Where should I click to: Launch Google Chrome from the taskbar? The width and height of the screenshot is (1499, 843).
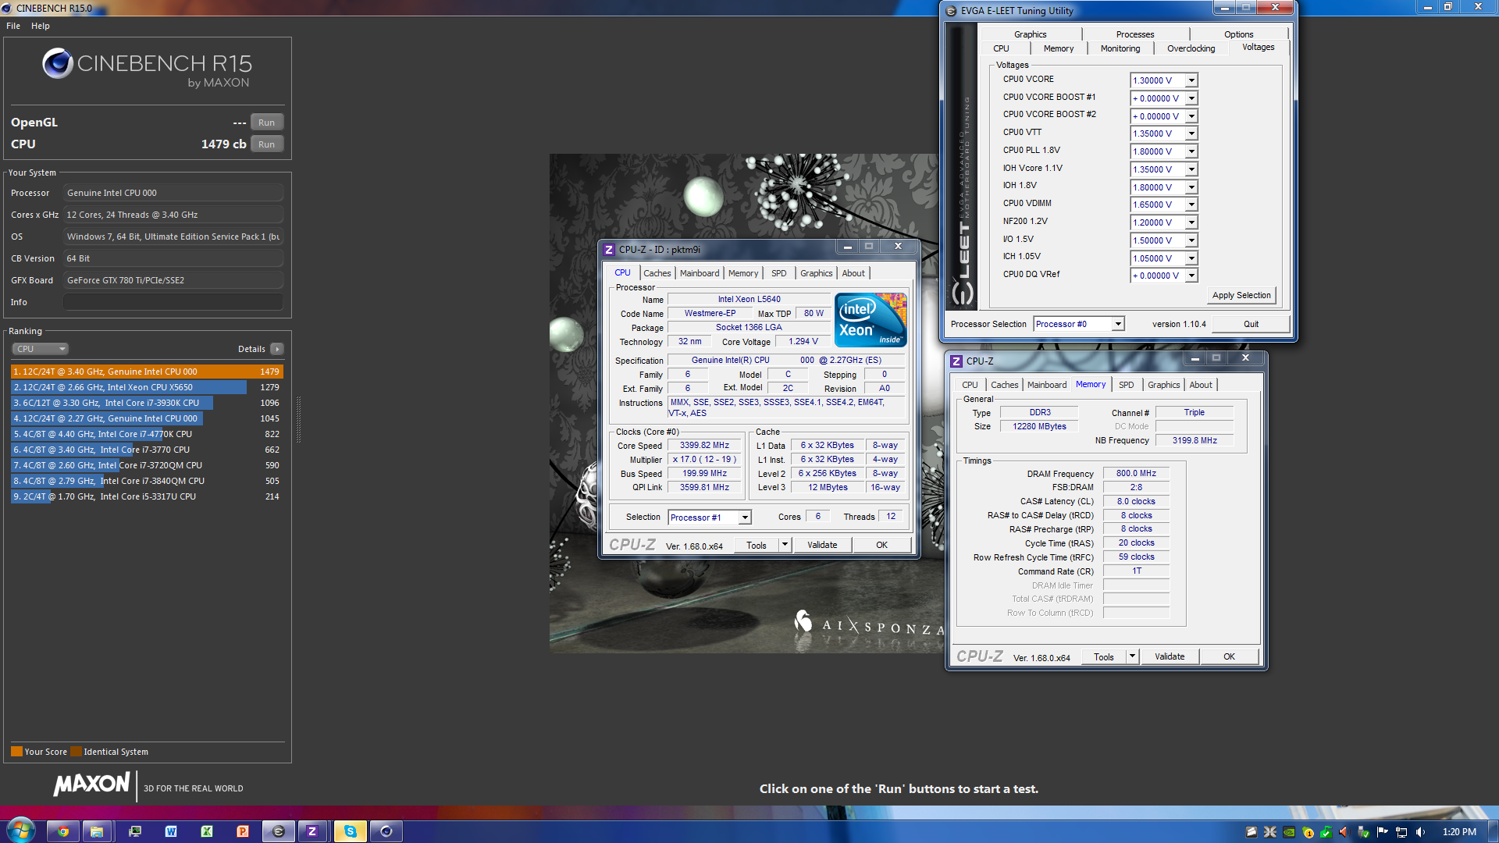tap(63, 831)
